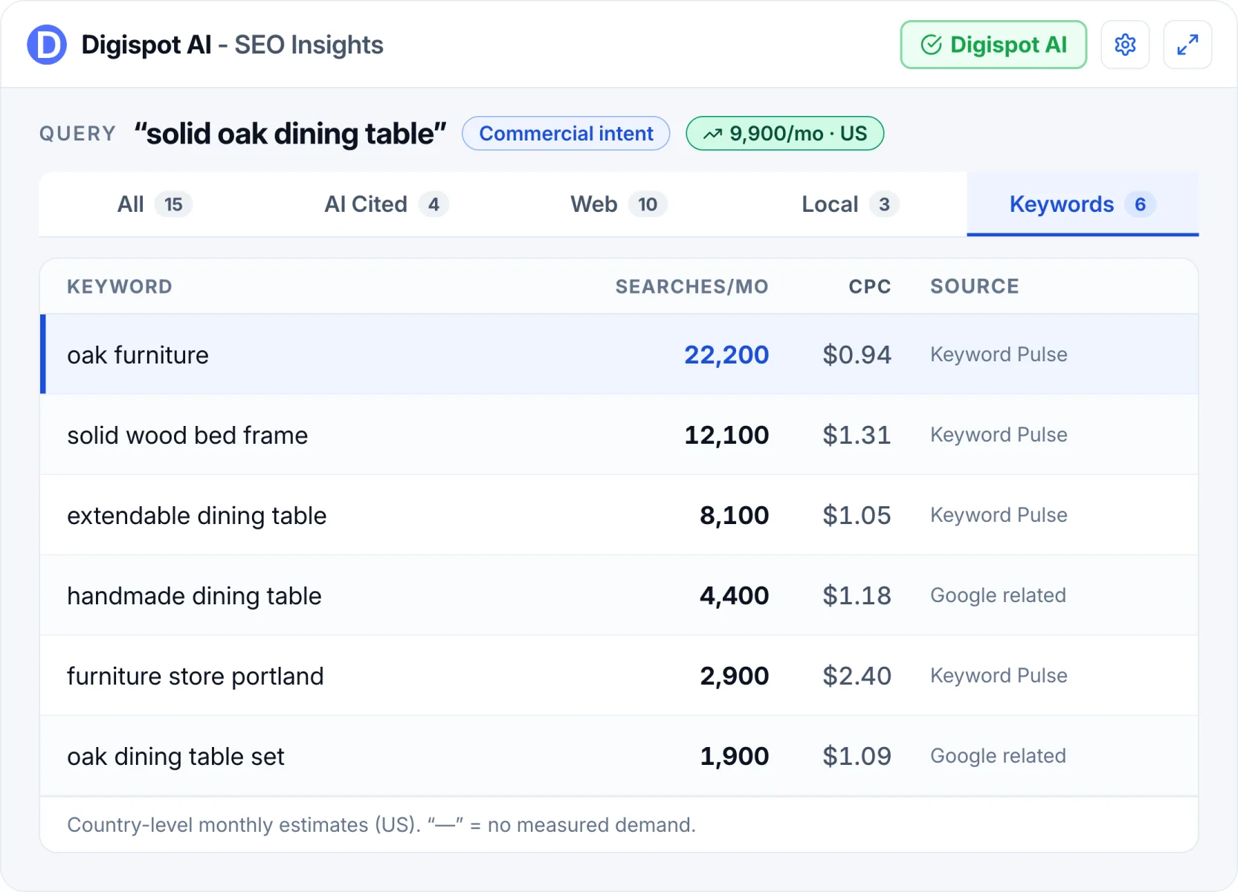Click the green Digispot AI button
1238x892 pixels.
coord(993,45)
